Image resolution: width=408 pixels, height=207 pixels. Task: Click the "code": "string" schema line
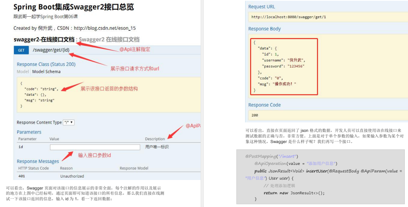coord(41,89)
